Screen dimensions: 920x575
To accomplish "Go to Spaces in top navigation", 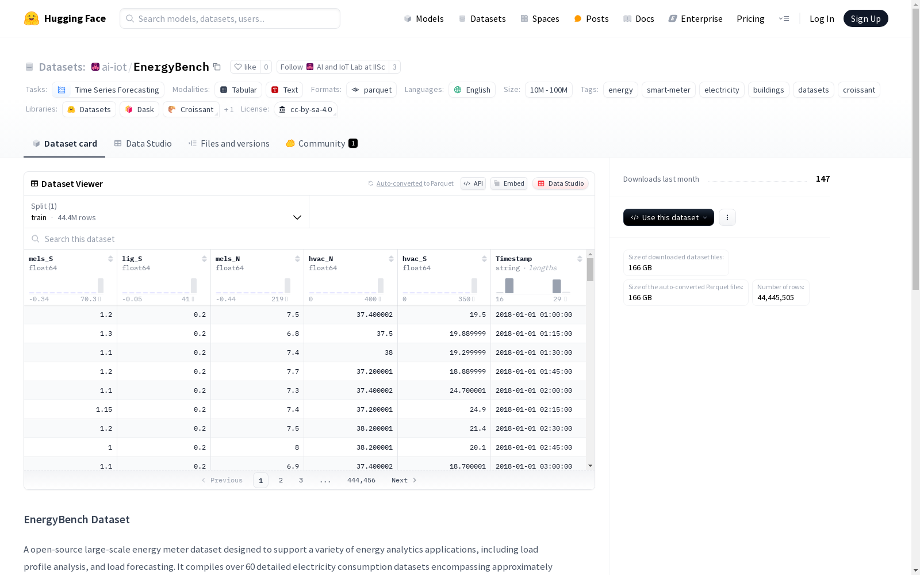I will [x=540, y=18].
